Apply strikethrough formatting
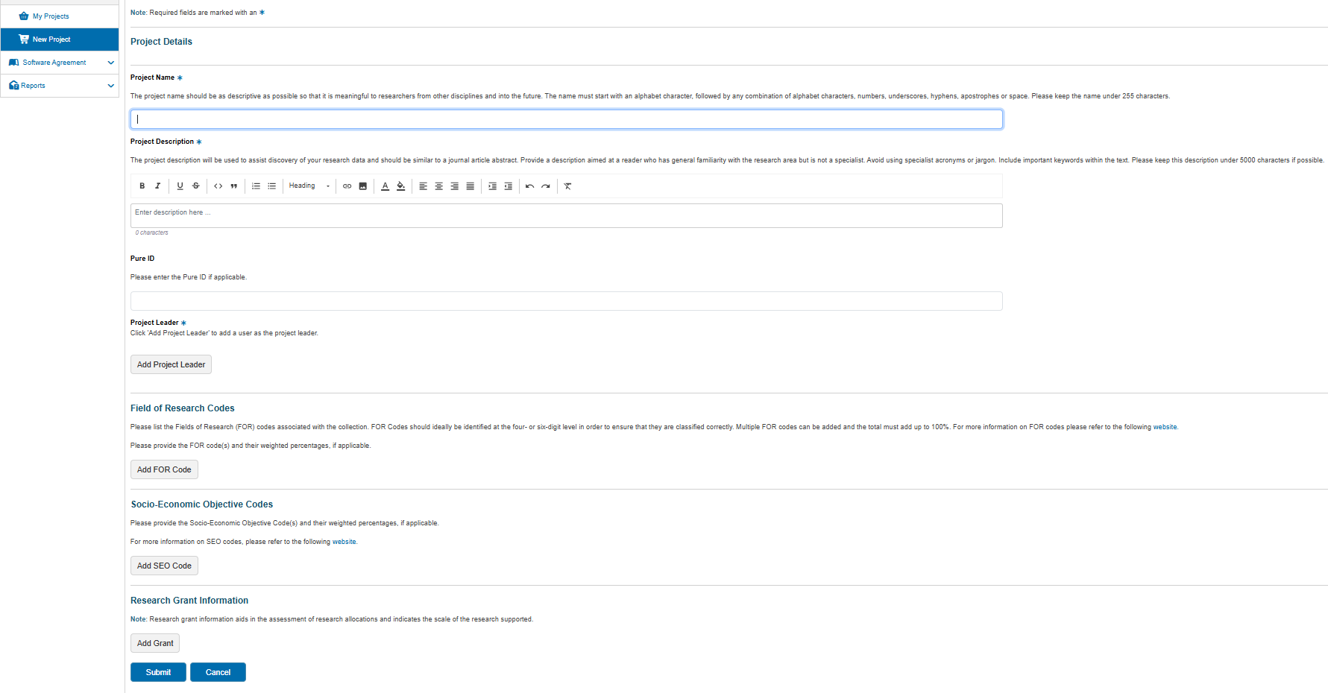 [x=196, y=186]
